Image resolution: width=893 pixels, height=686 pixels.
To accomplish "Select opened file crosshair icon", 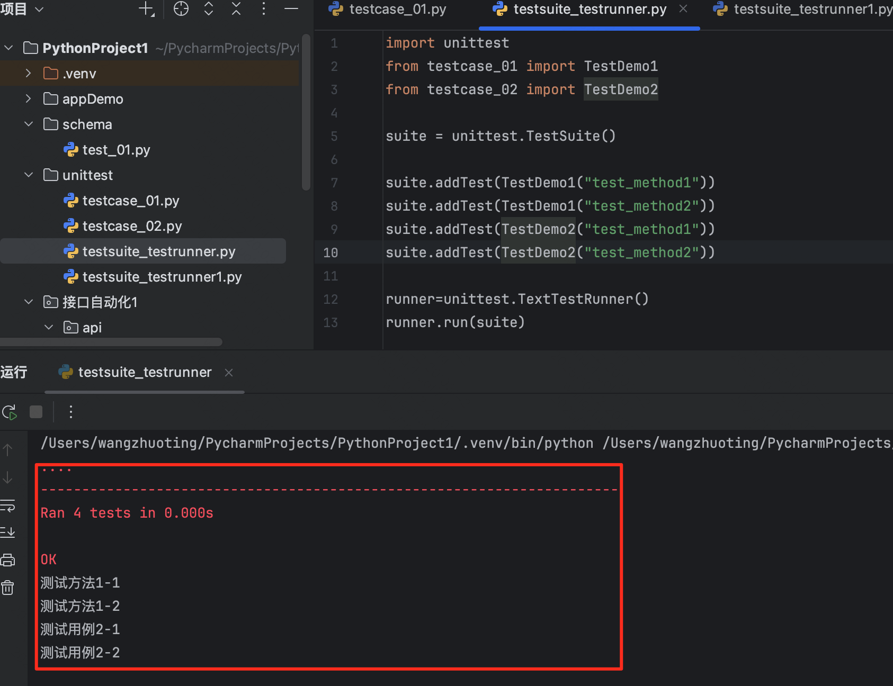I will click(181, 9).
